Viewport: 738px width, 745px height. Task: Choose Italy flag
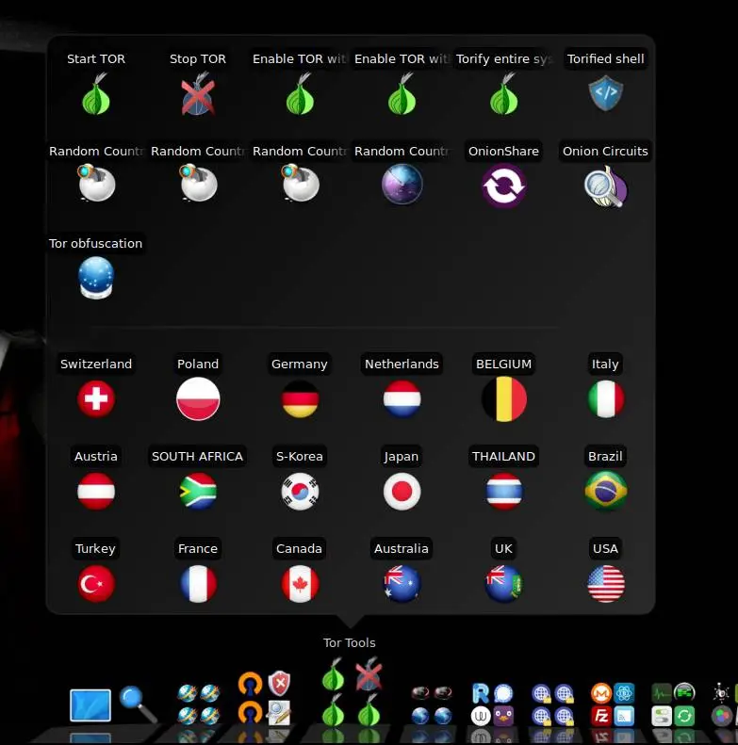pyautogui.click(x=606, y=399)
